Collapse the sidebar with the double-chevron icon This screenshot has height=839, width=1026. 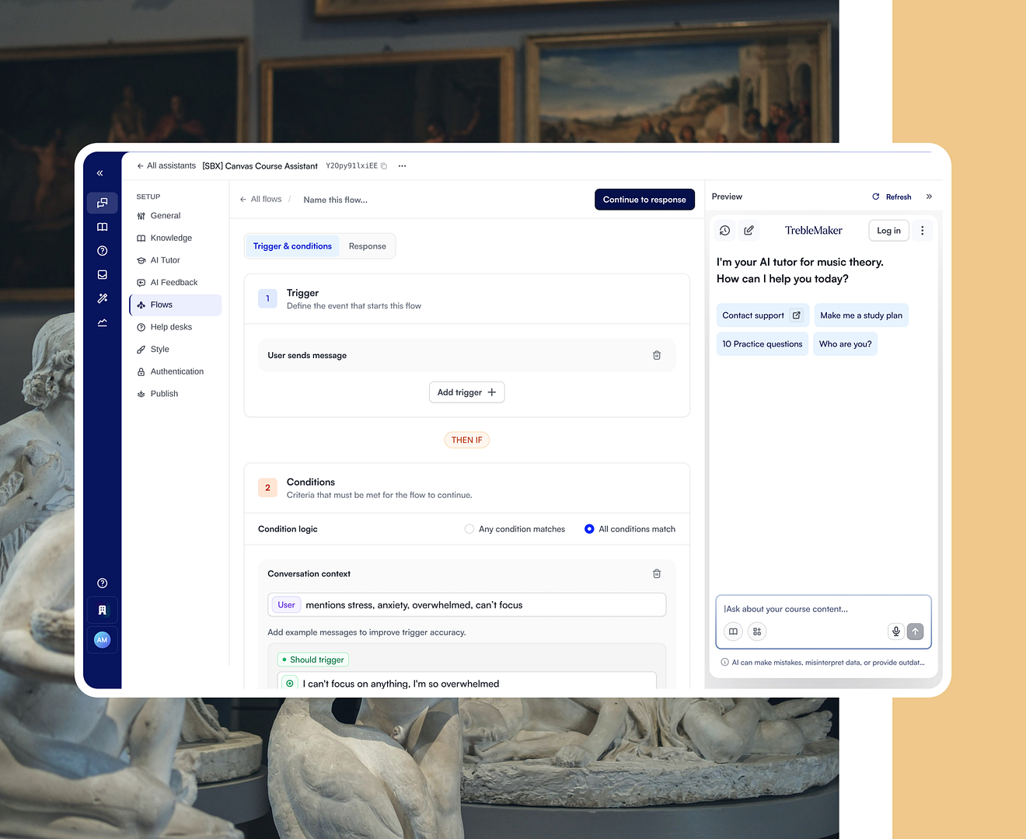[x=99, y=172]
